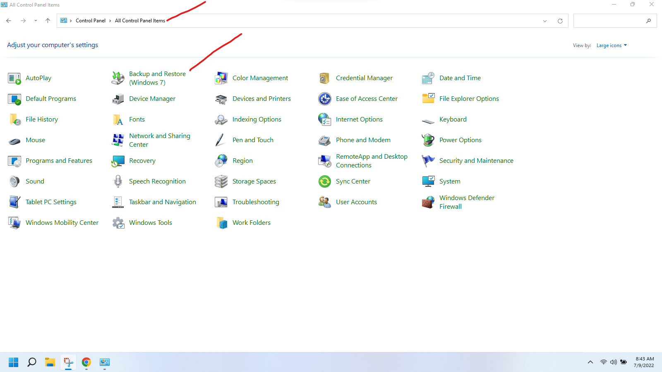This screenshot has height=372, width=662.
Task: Open the Fonts icon
Action: tap(118, 119)
